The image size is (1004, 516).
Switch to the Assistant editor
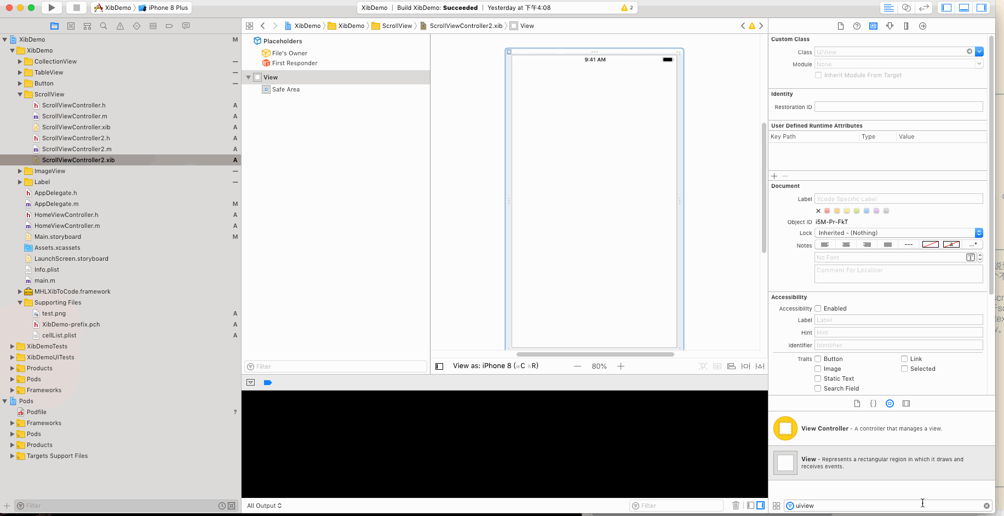[x=906, y=8]
